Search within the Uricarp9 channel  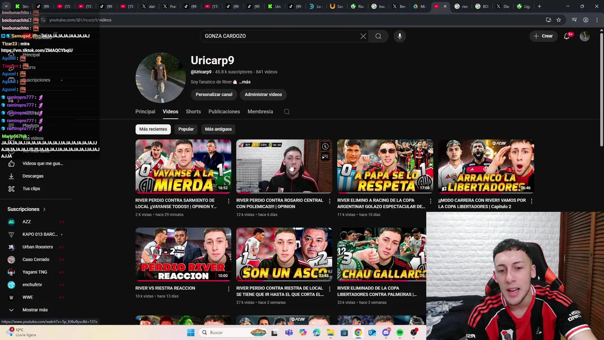[286, 112]
